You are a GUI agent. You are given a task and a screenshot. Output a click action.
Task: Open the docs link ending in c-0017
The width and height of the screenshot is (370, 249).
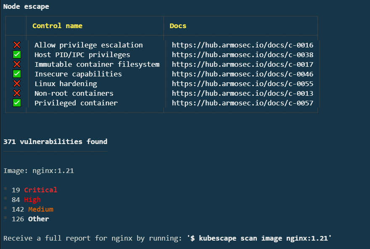[243, 64]
